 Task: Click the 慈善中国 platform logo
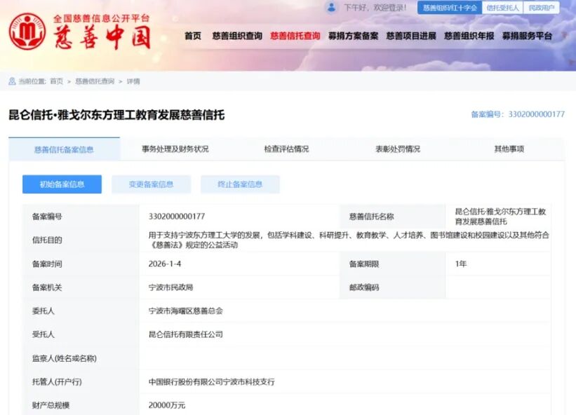[x=80, y=32]
